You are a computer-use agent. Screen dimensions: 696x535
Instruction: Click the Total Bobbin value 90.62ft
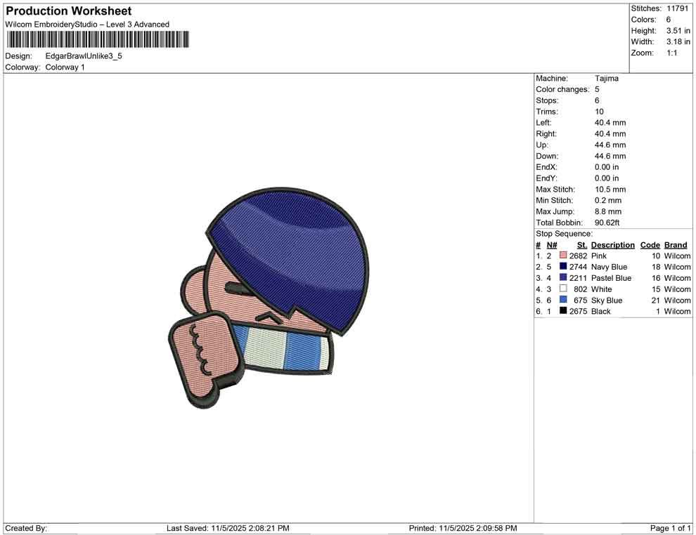tap(607, 223)
